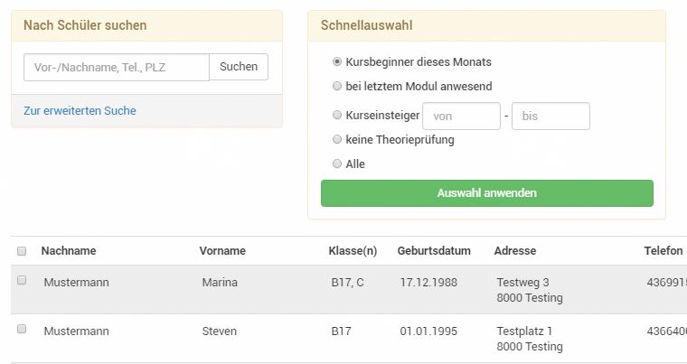Select 'bei letztem Modul anwesend' radio option

tap(337, 87)
